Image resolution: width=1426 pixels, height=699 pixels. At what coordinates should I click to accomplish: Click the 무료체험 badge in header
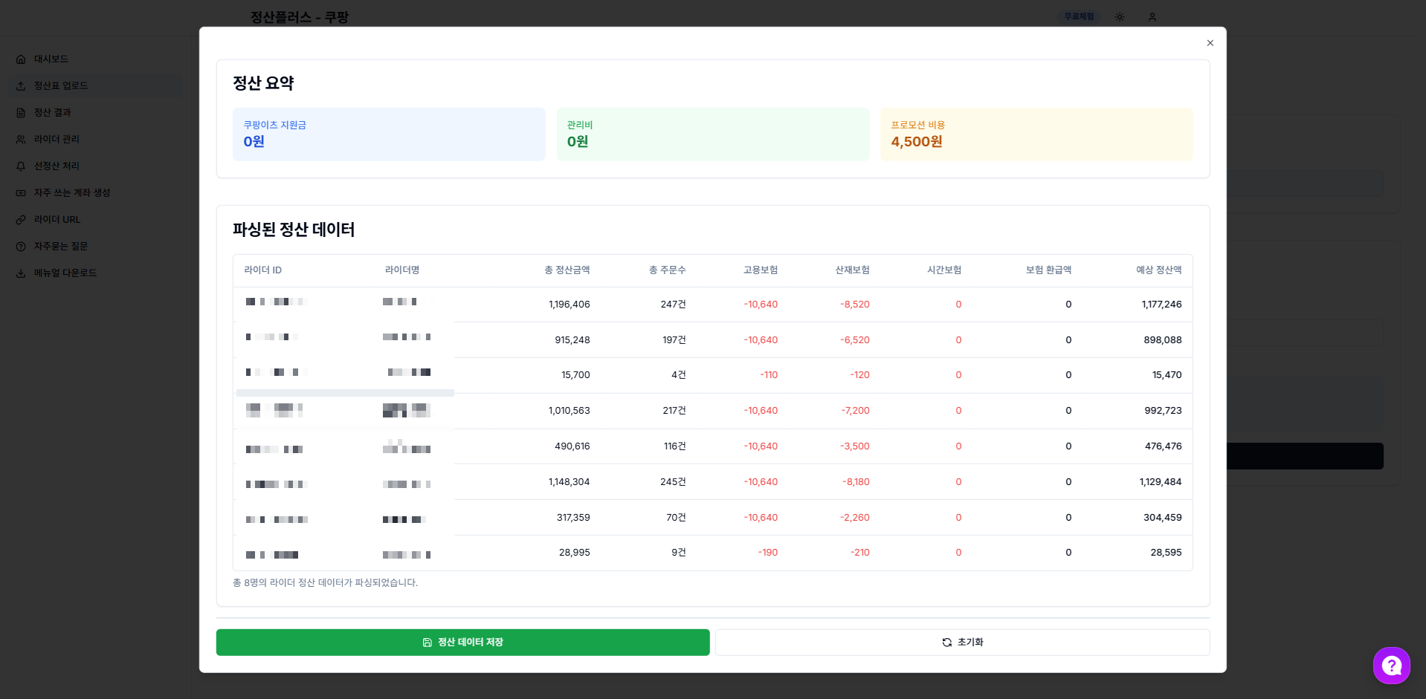coord(1079,16)
